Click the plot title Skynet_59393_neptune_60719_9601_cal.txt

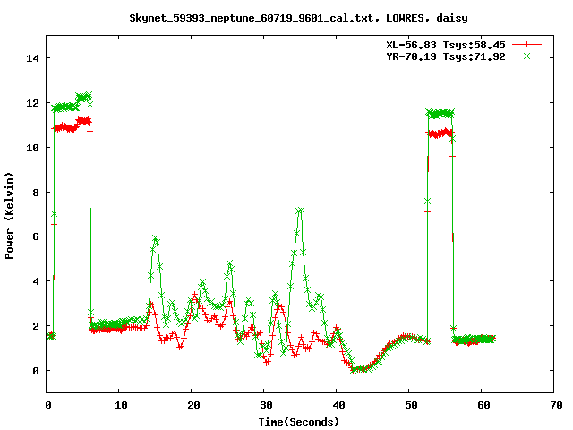pyautogui.click(x=252, y=18)
